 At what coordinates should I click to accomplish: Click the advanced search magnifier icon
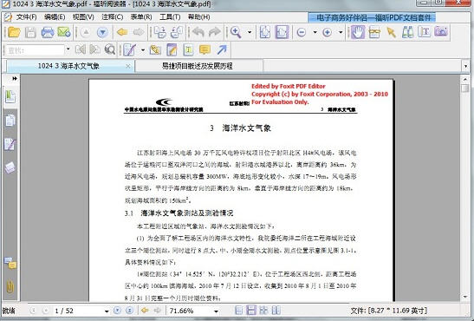[x=110, y=49]
